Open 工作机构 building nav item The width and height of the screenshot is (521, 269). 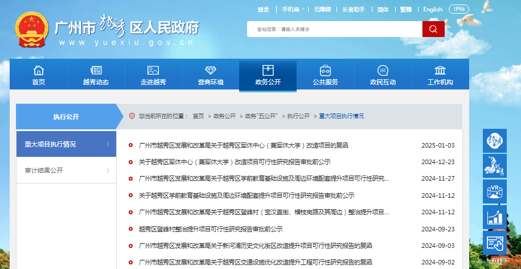(440, 76)
